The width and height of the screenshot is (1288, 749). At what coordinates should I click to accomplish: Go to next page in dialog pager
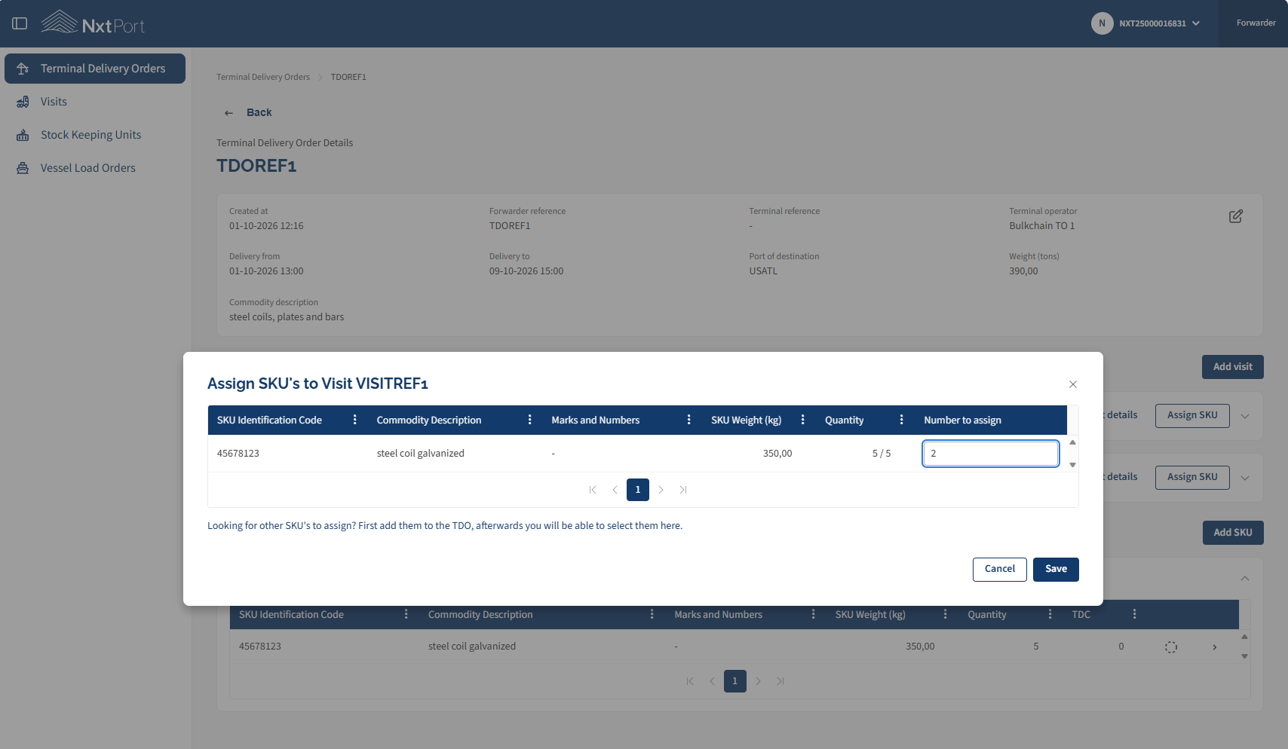(x=661, y=490)
